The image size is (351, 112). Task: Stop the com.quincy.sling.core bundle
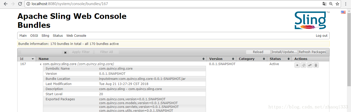pyautogui.click(x=297, y=65)
